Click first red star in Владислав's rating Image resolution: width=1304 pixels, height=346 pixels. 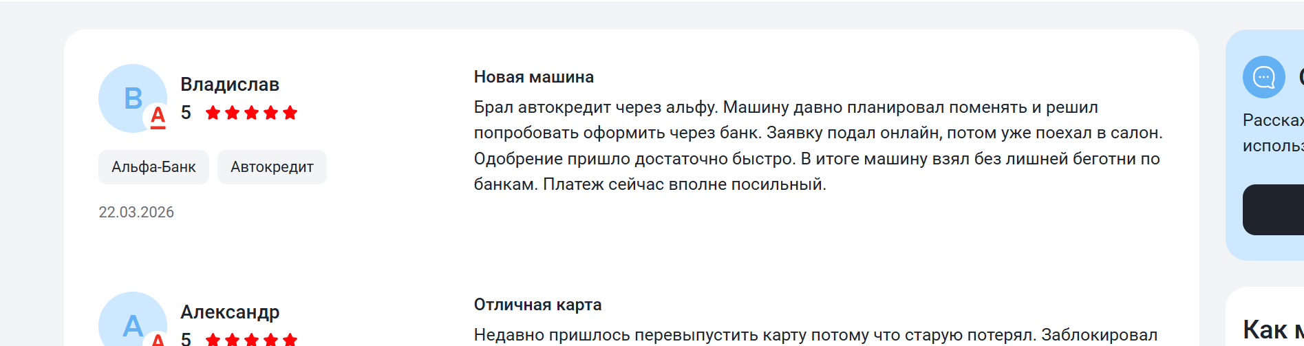coord(213,113)
